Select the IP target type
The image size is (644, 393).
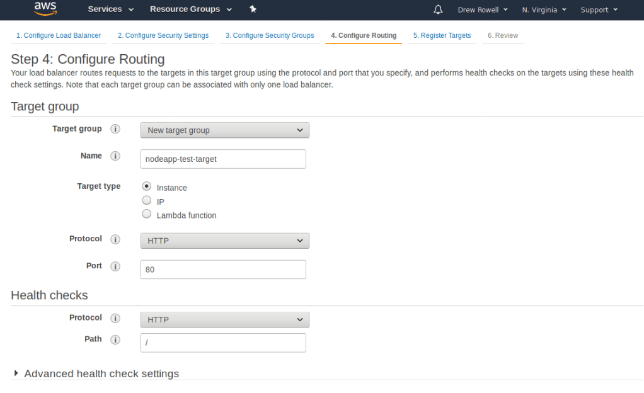coord(147,201)
